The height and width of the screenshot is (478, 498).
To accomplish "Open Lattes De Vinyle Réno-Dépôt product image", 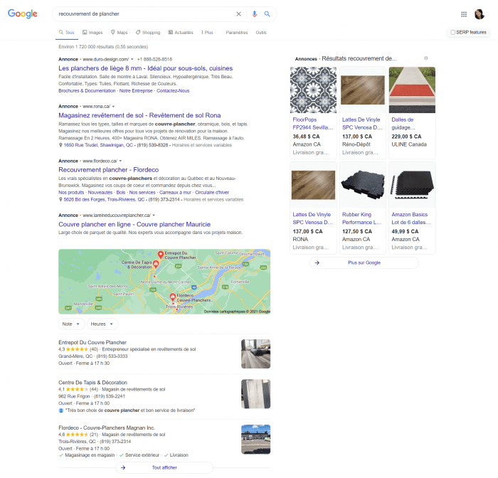I will 363,90.
